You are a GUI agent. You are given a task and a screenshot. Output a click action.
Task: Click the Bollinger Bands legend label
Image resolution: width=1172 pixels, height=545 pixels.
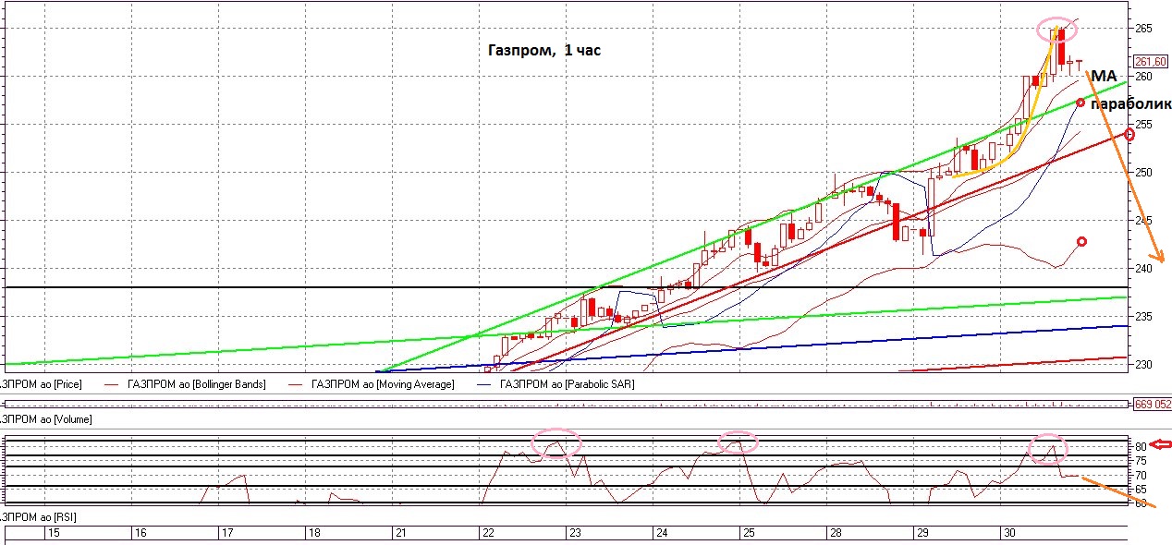pos(195,383)
